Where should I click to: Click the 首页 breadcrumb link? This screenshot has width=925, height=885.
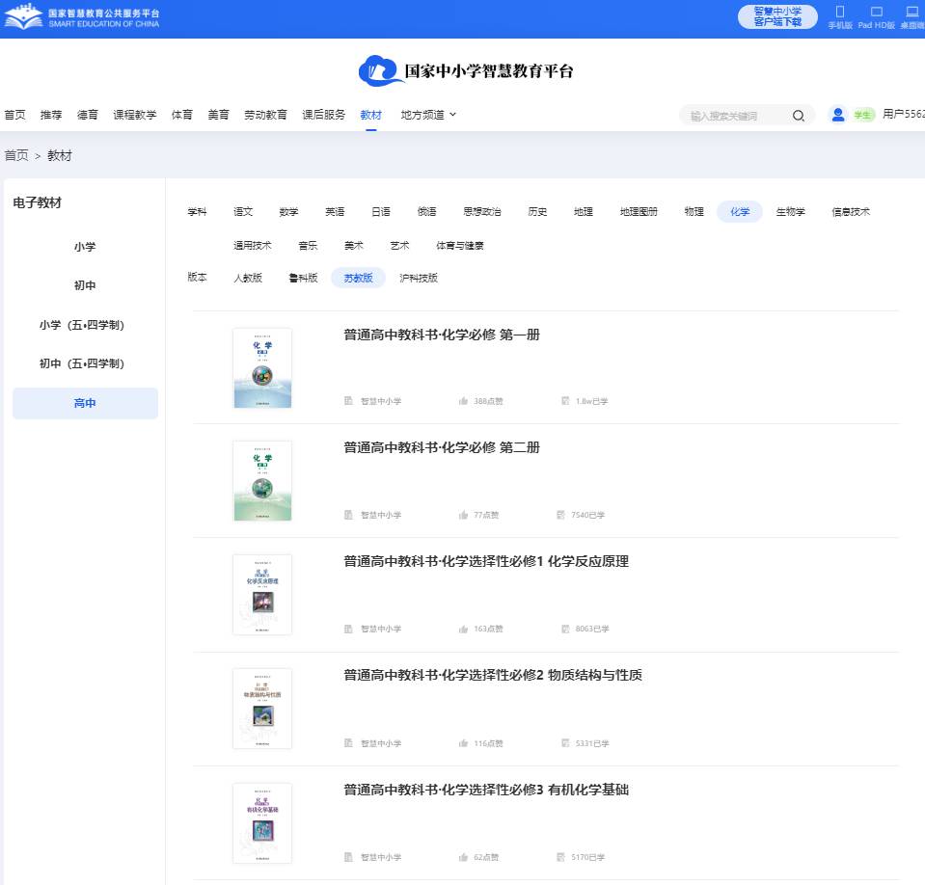click(15, 155)
